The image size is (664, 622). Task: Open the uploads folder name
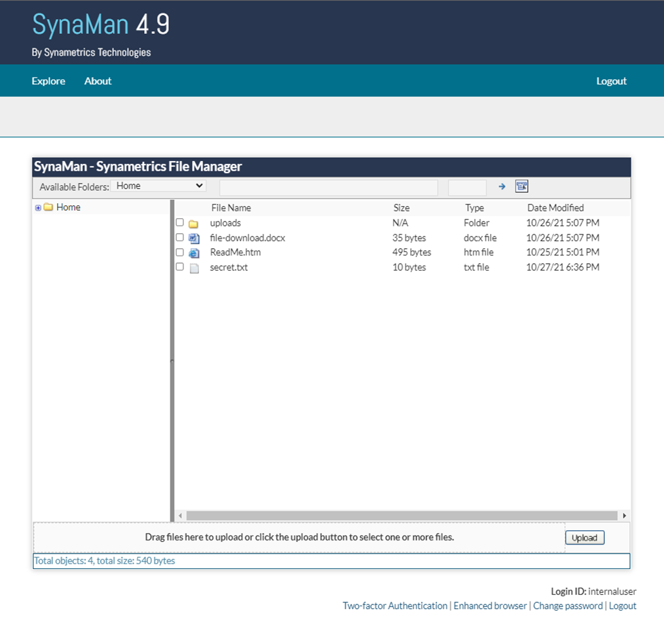click(225, 222)
